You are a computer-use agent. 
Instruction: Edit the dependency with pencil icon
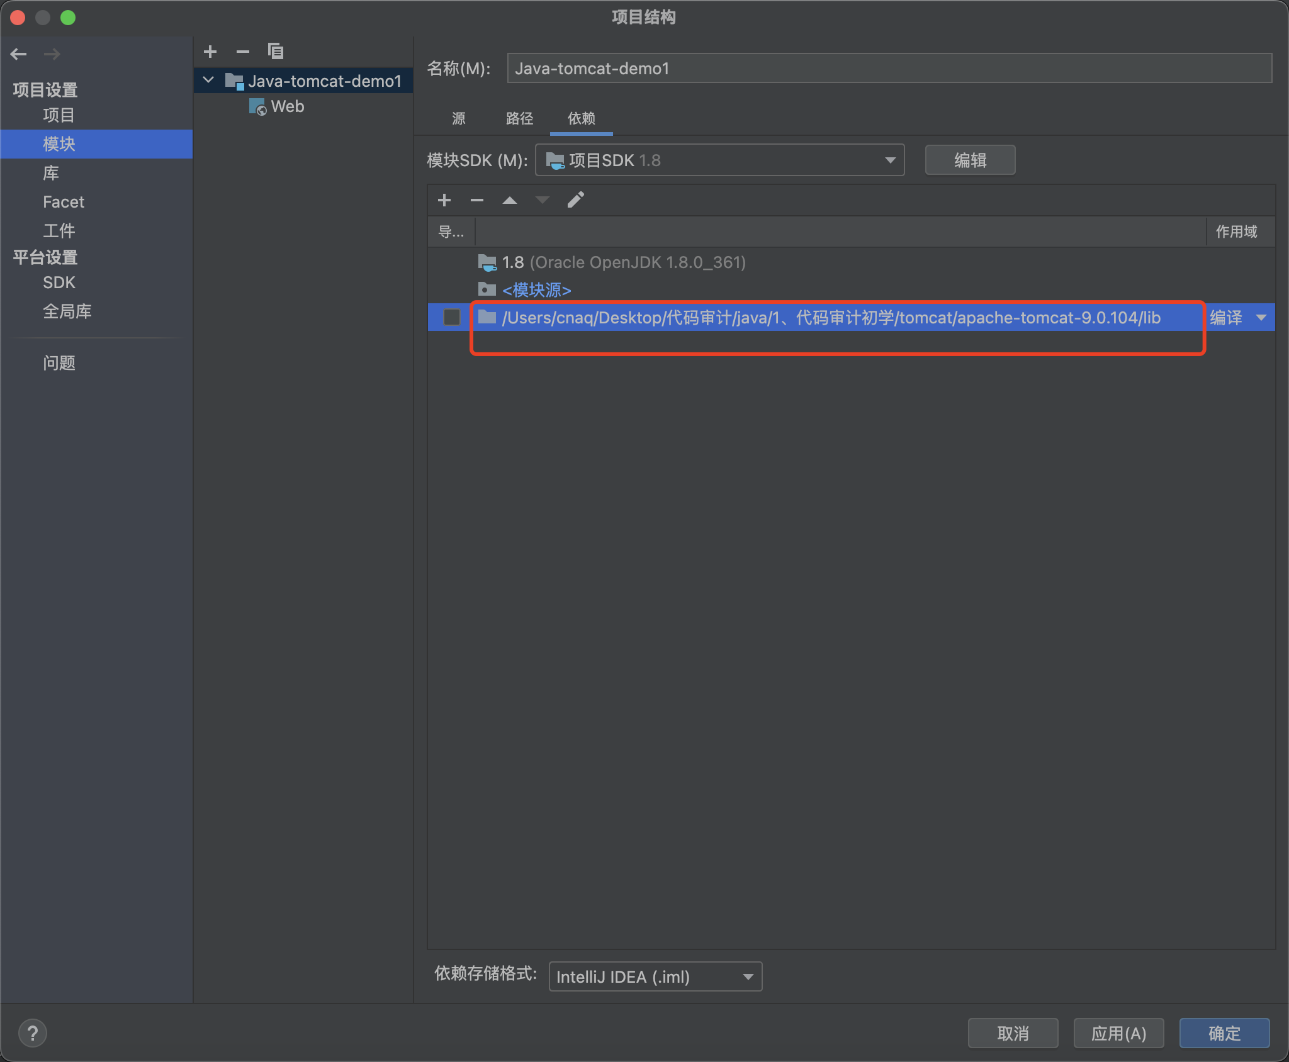575,200
